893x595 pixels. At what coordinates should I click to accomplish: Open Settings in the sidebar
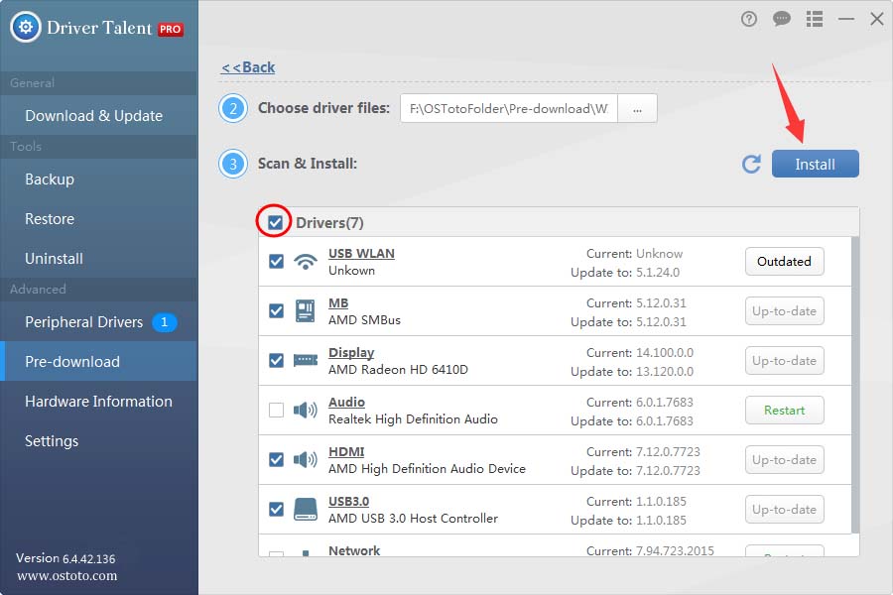(98, 441)
